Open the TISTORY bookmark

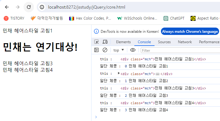point(14,18)
